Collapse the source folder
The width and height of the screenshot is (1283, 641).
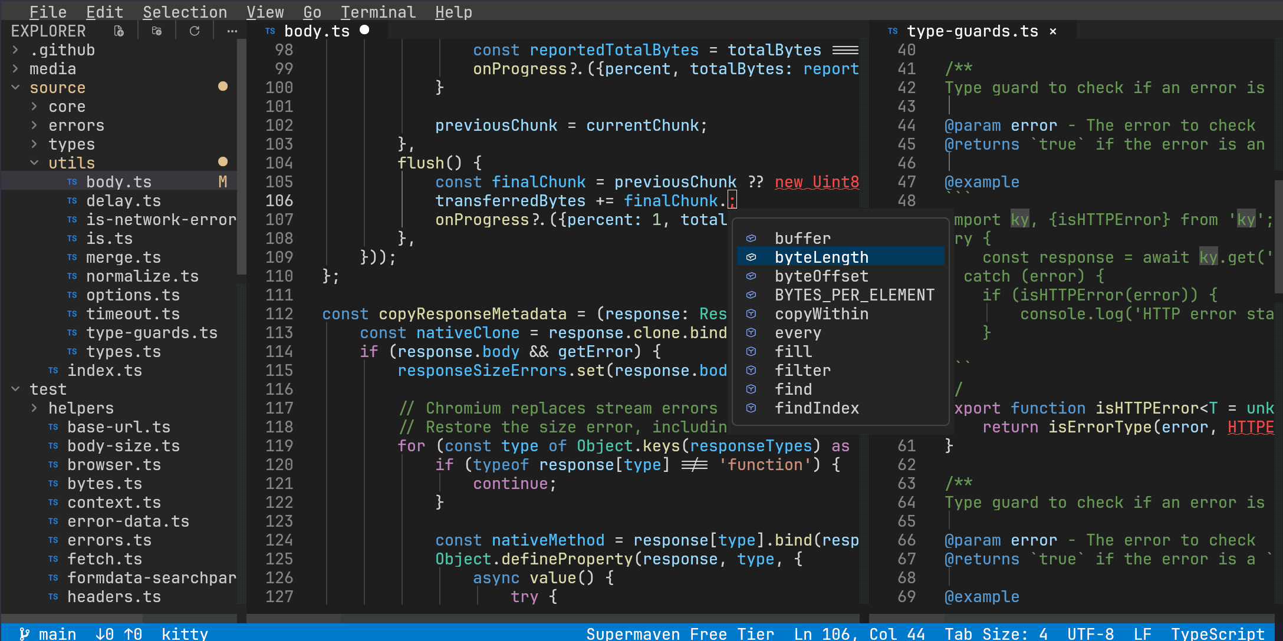(x=15, y=88)
